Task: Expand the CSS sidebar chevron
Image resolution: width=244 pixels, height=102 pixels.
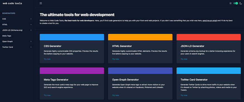Action: click(x=31, y=19)
